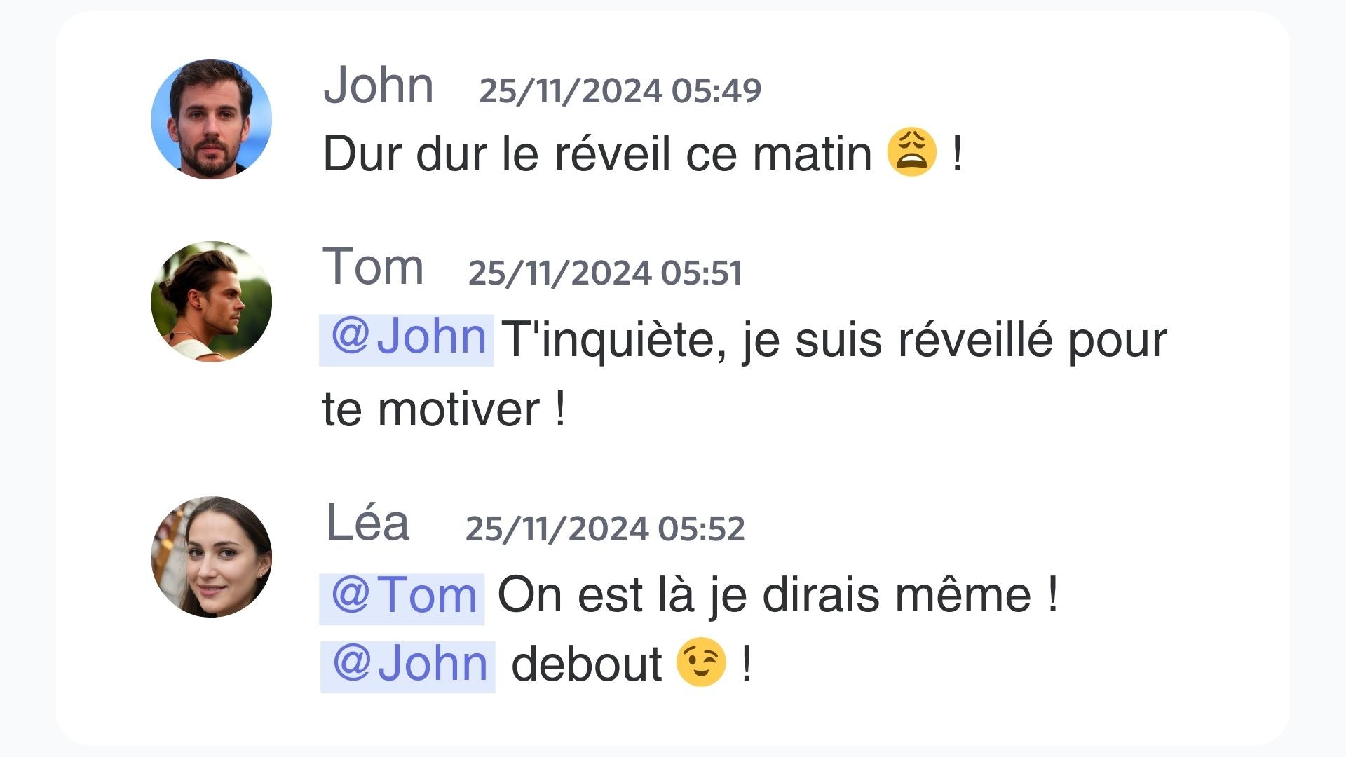Select the message 'Dur dur le réveil ce matin'
Screen dimensions: 1346x757
(597, 153)
